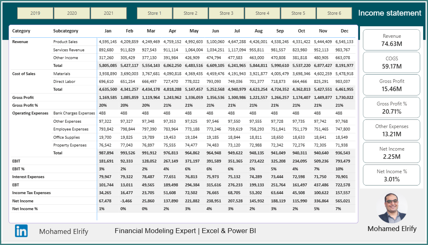The height and width of the screenshot is (245, 428).
Task: Select the Store 4 slicer
Action: tap(262, 13)
